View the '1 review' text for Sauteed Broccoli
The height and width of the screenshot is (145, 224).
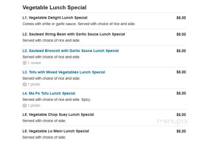(34, 63)
